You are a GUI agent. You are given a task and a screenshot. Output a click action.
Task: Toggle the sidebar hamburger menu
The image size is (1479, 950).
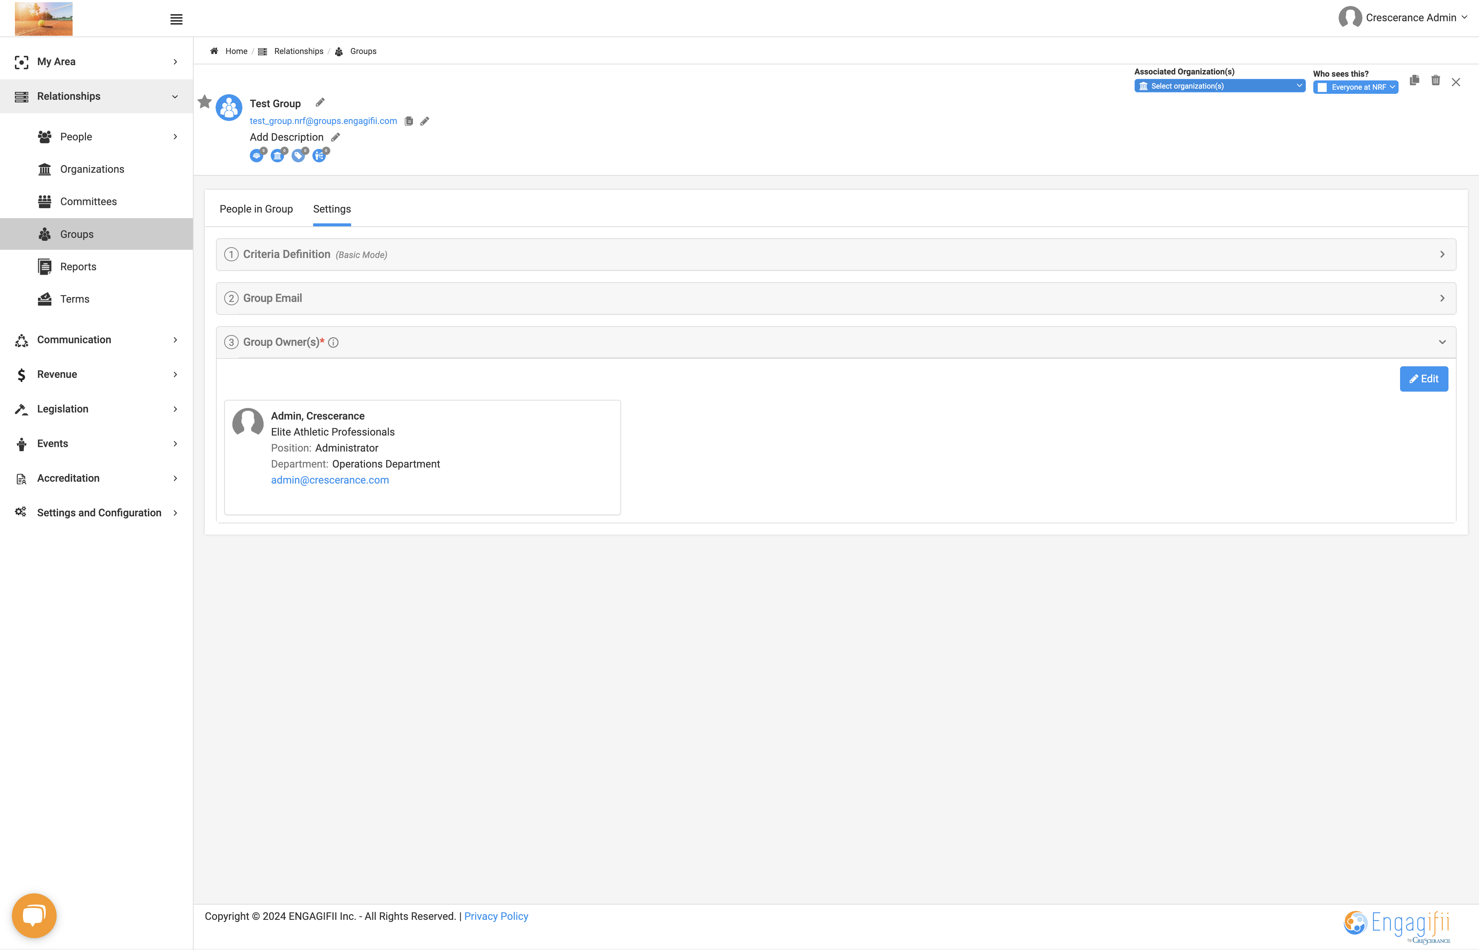tap(176, 19)
